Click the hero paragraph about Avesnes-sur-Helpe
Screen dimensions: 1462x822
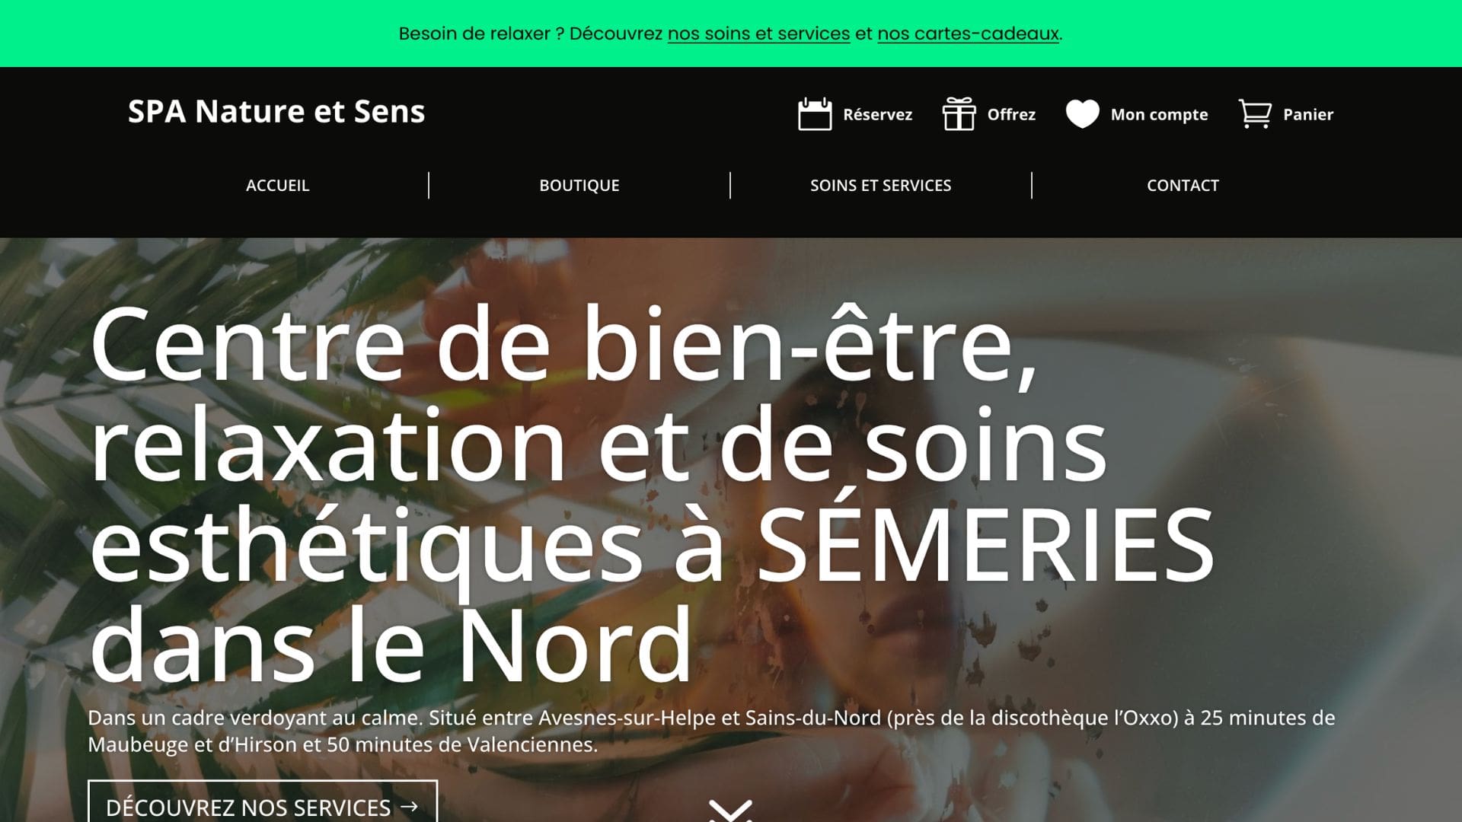[711, 731]
